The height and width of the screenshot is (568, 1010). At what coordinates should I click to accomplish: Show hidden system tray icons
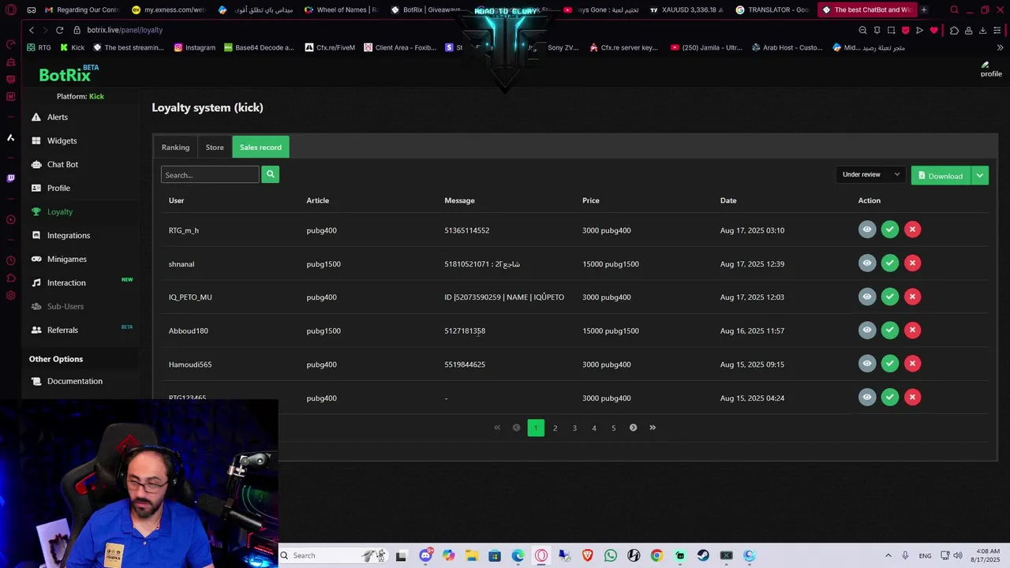pyautogui.click(x=888, y=555)
